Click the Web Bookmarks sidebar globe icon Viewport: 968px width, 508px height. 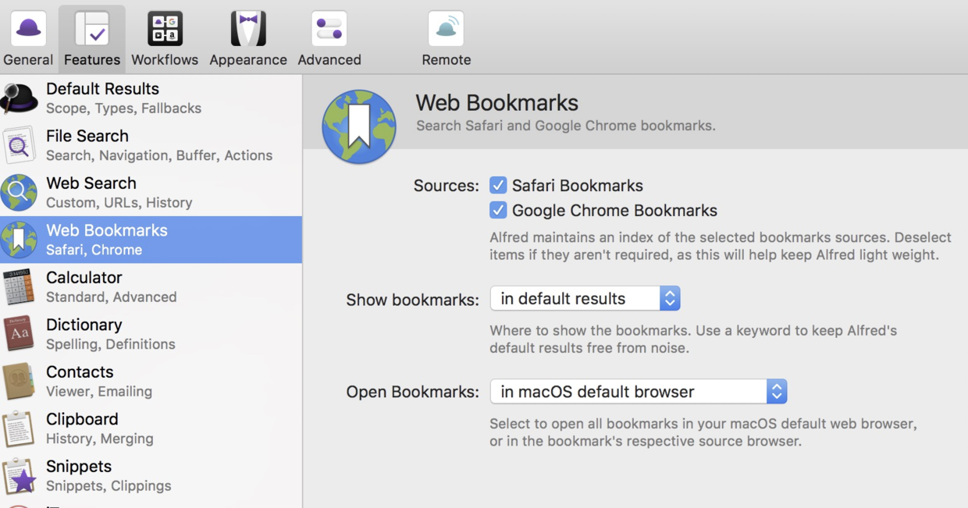[x=19, y=240]
